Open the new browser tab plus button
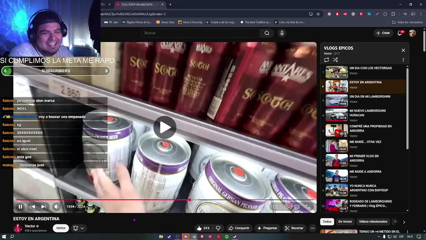The height and width of the screenshot is (240, 426). tap(170, 5)
